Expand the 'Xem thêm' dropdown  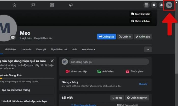tap(88, 50)
